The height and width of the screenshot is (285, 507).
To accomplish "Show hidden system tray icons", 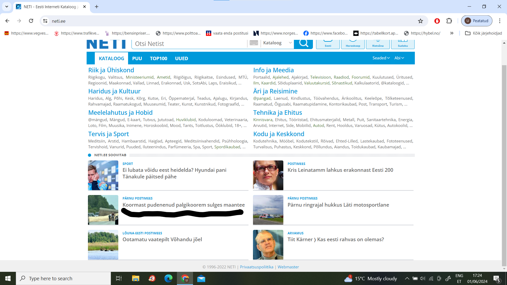I will click(407, 278).
